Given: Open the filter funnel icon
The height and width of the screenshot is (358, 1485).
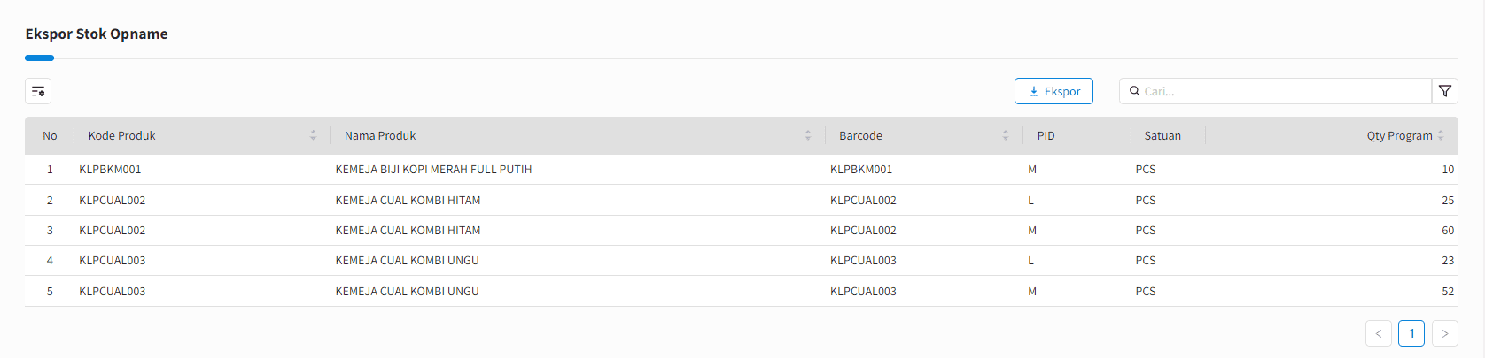Looking at the screenshot, I should click(x=1445, y=91).
